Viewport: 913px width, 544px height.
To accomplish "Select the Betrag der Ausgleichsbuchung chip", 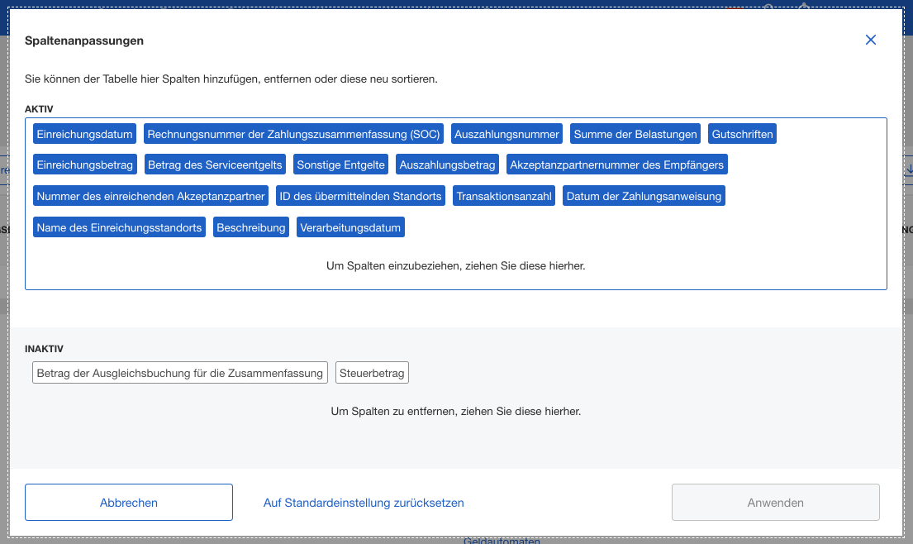I will tap(179, 372).
